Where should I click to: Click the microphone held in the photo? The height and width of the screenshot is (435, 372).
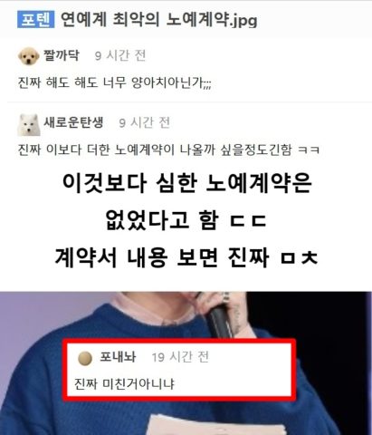(x=221, y=320)
